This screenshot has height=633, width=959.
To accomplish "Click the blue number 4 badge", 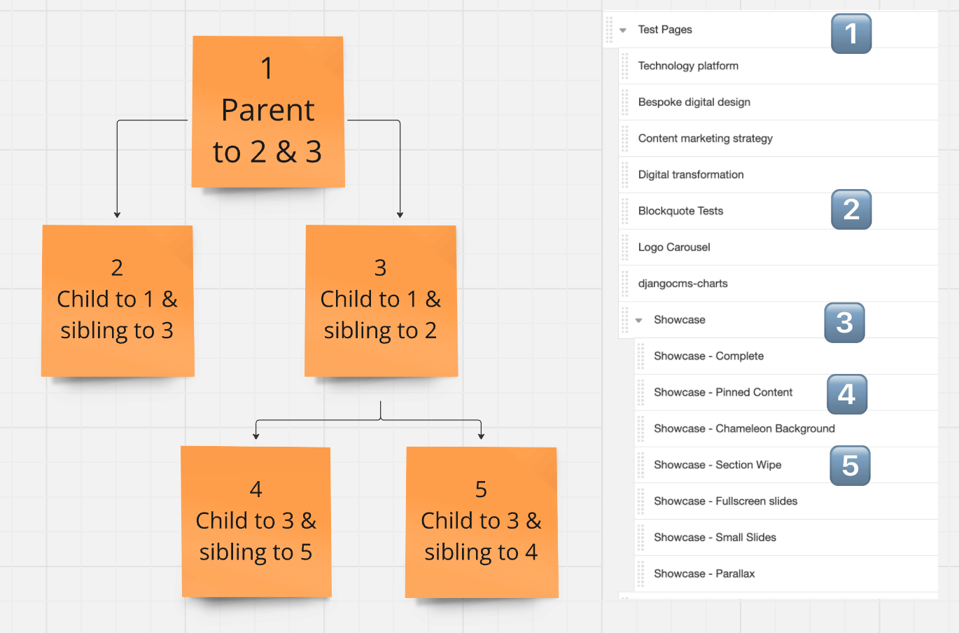I will click(x=847, y=394).
